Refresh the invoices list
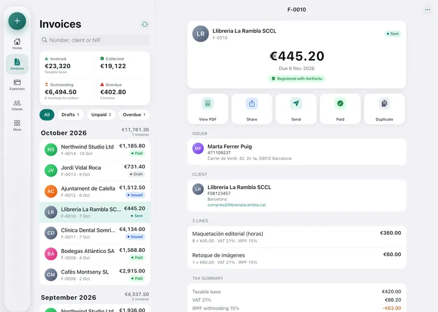438x312 pixels. coord(145,24)
